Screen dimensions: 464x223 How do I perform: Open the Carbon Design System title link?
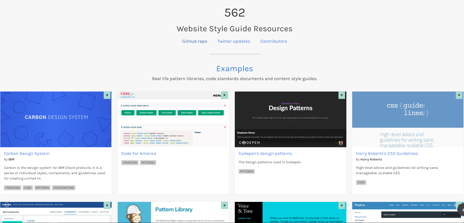[27, 154]
